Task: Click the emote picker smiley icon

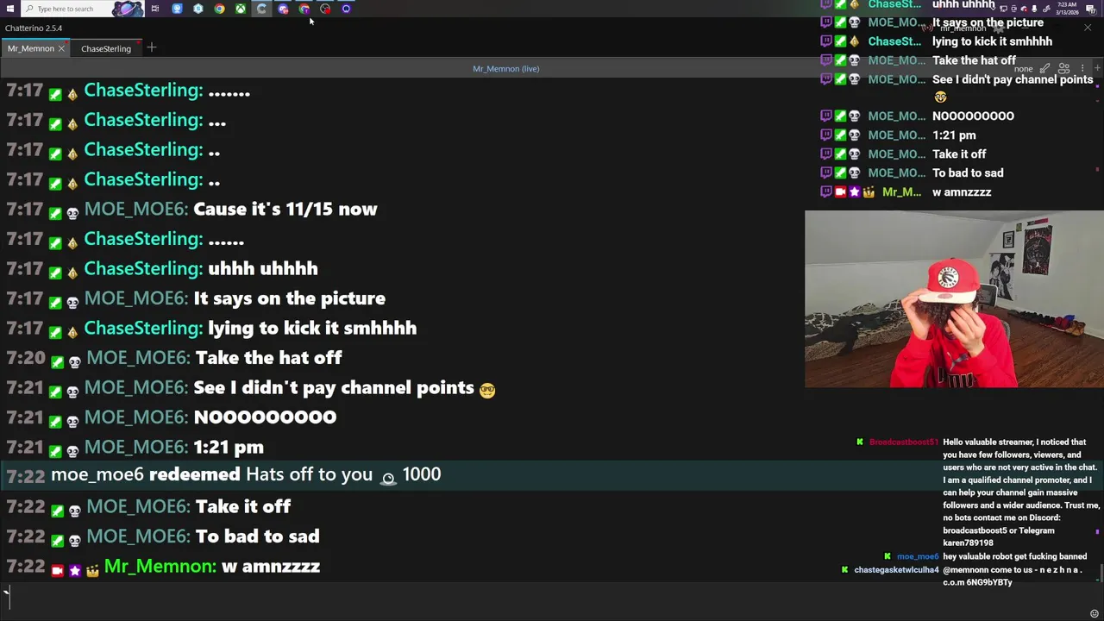Action: point(1094,613)
